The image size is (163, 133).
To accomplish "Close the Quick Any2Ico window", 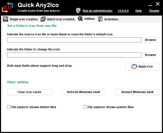I will 158,4.
